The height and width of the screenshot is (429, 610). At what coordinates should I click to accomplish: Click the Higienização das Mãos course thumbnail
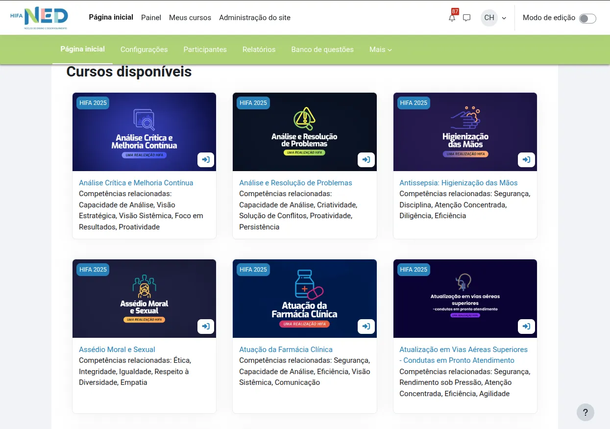465,132
